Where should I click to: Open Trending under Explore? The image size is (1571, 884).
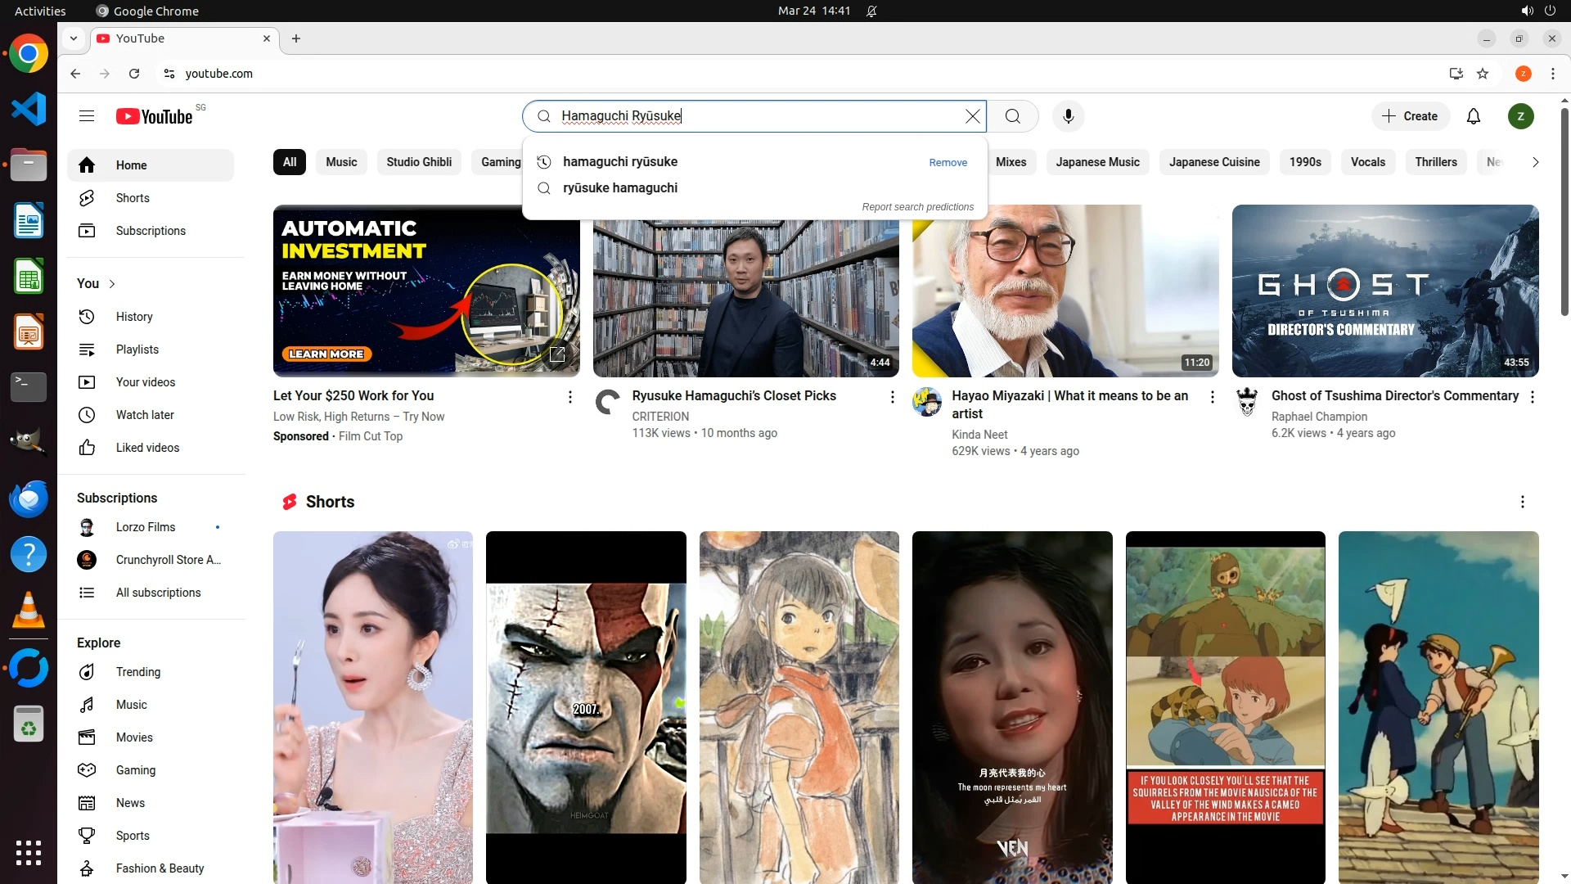137,672
